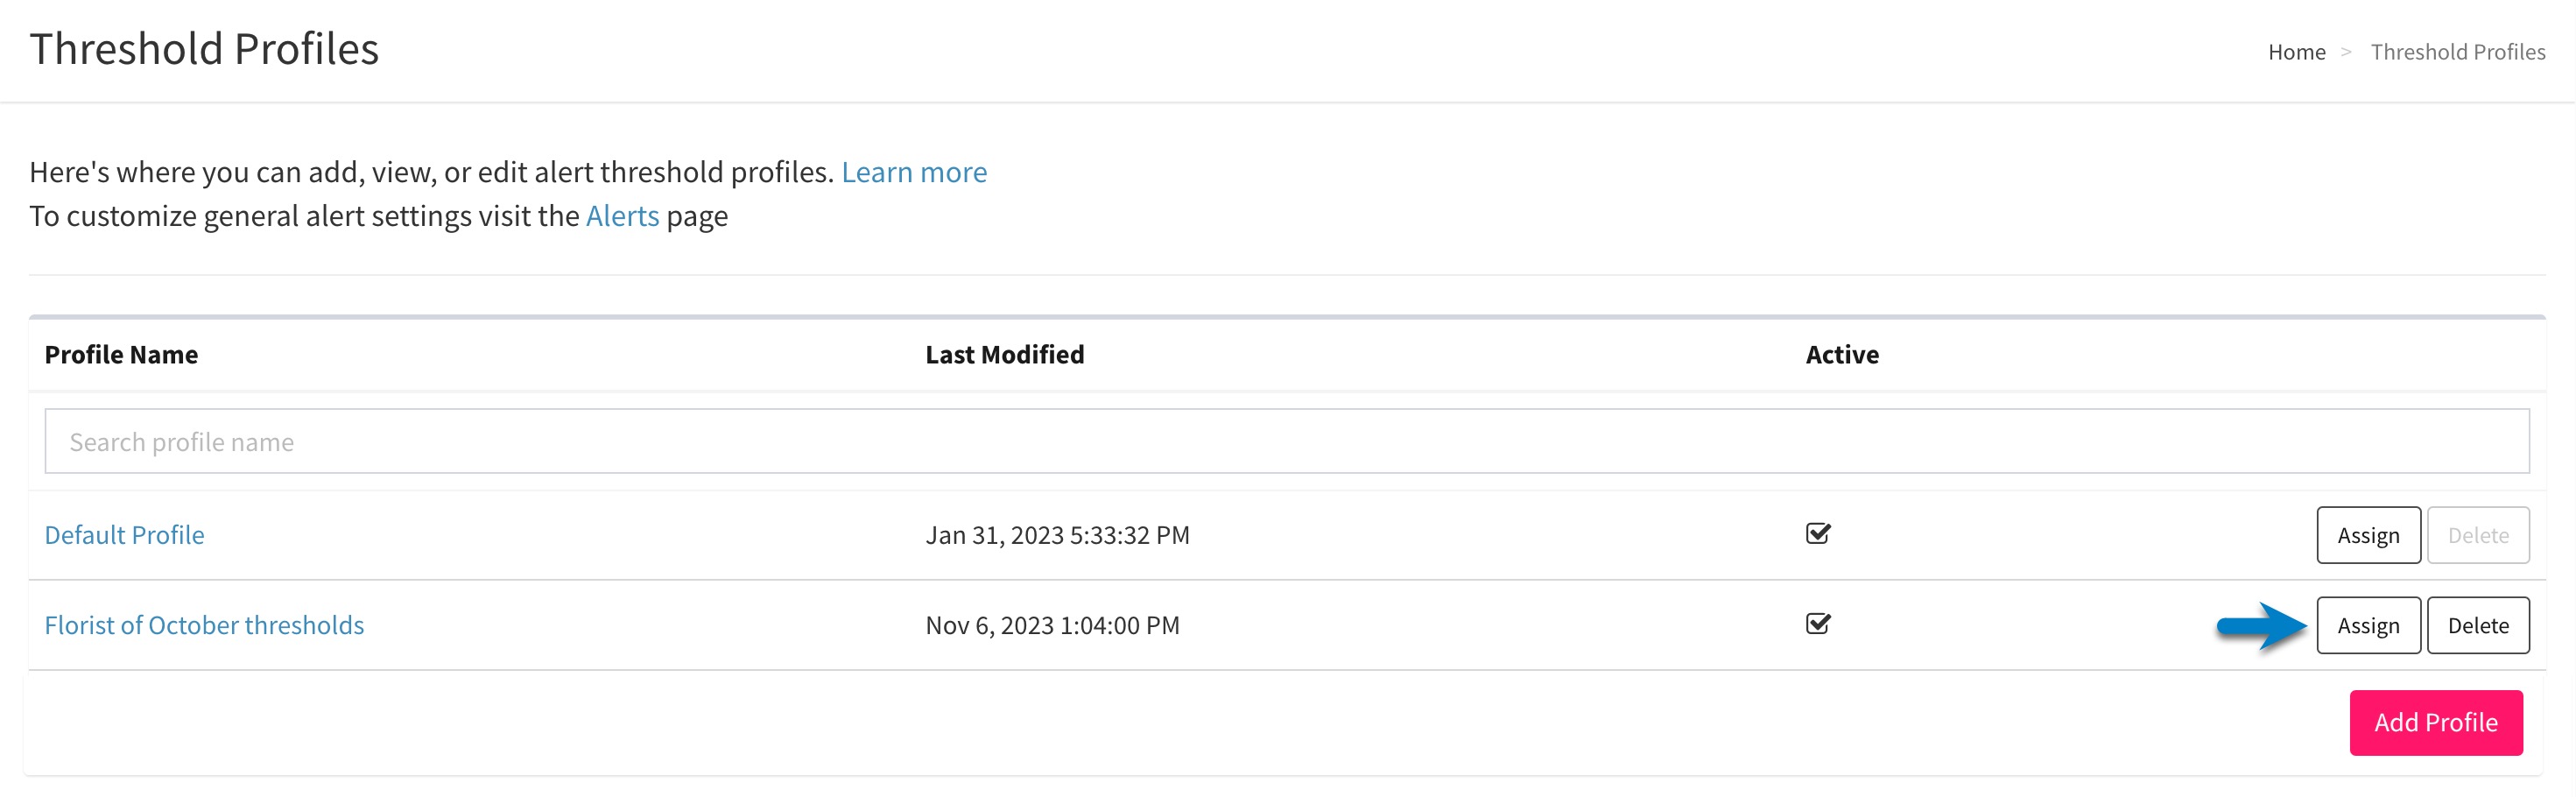Click the Add Profile button
Viewport: 2576px width, 797px height.
[x=2434, y=722]
